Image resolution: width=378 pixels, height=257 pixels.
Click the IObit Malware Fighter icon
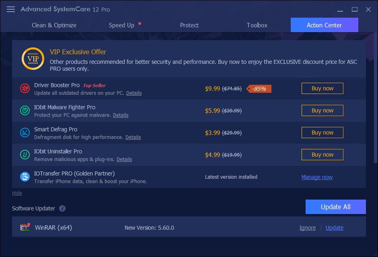pos(25,111)
